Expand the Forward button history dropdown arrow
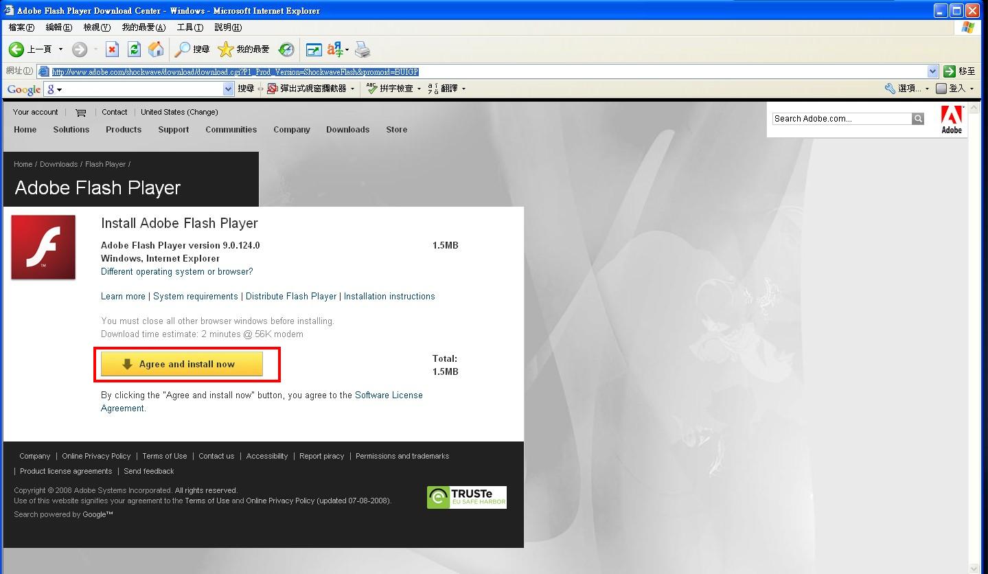 pos(95,49)
